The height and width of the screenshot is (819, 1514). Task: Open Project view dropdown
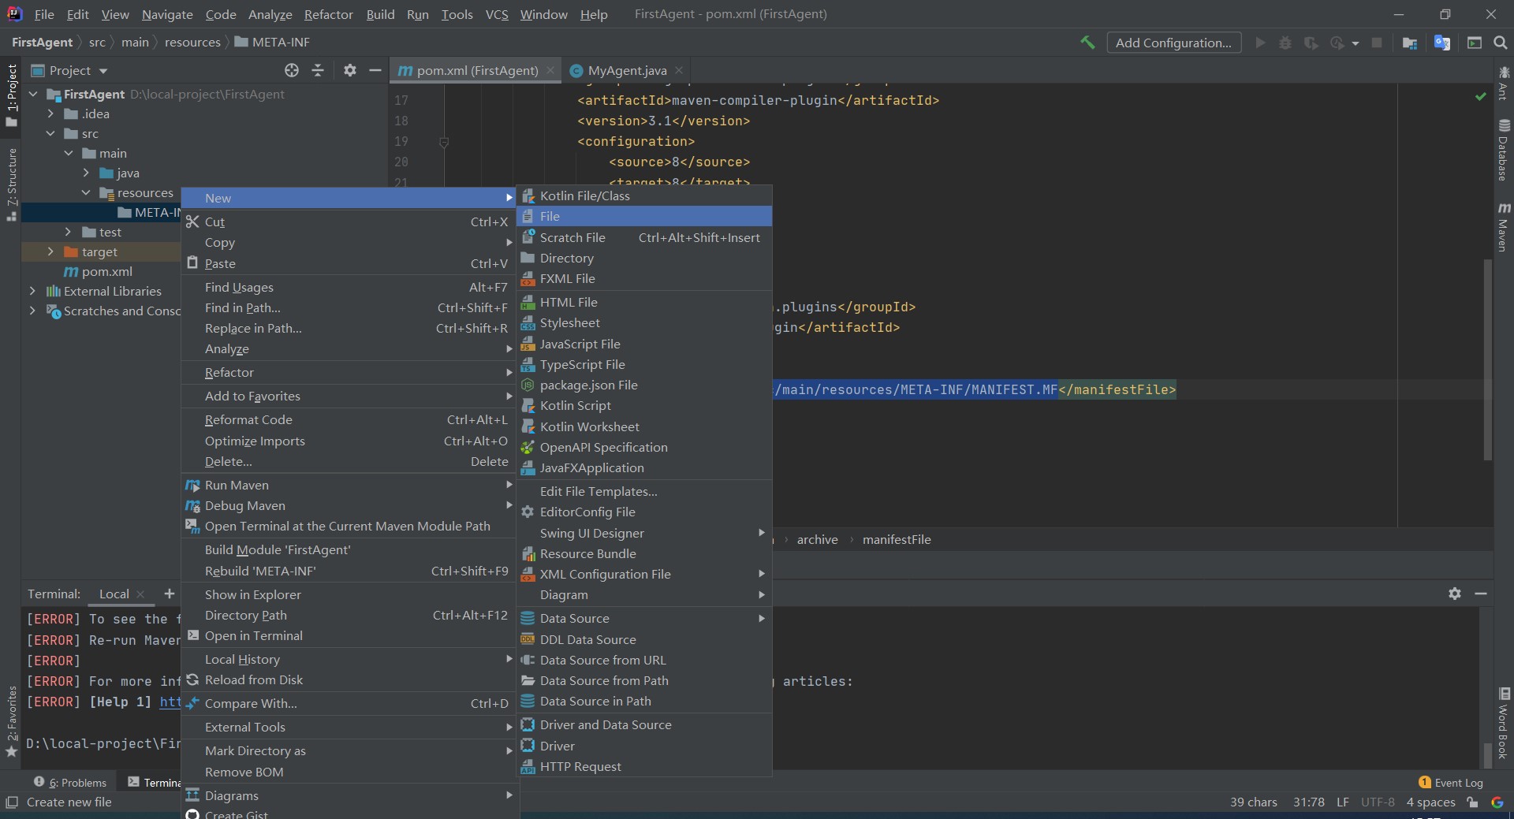[x=103, y=71]
